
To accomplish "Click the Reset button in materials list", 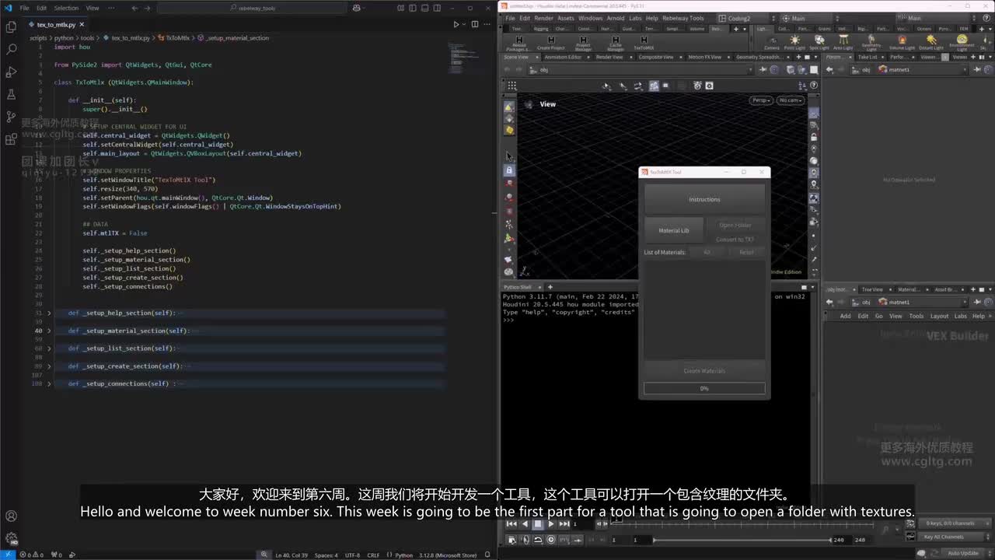I will (x=746, y=252).
